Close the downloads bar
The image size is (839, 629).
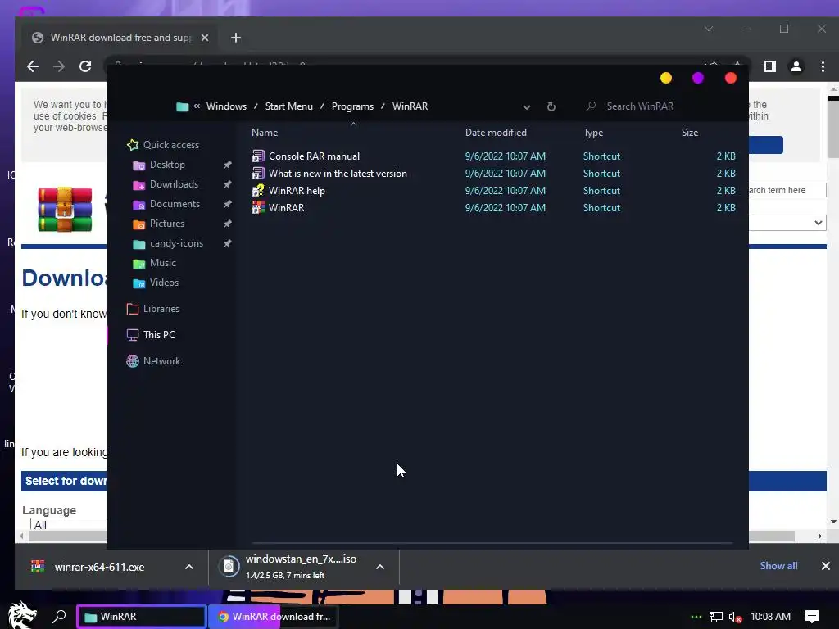[x=826, y=566]
